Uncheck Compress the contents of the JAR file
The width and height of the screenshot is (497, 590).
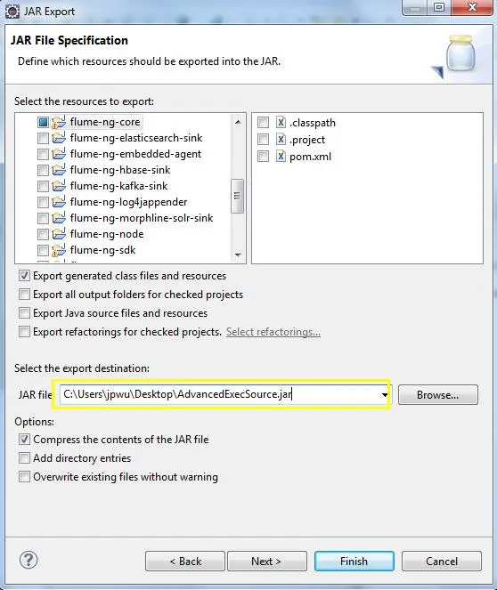click(24, 439)
